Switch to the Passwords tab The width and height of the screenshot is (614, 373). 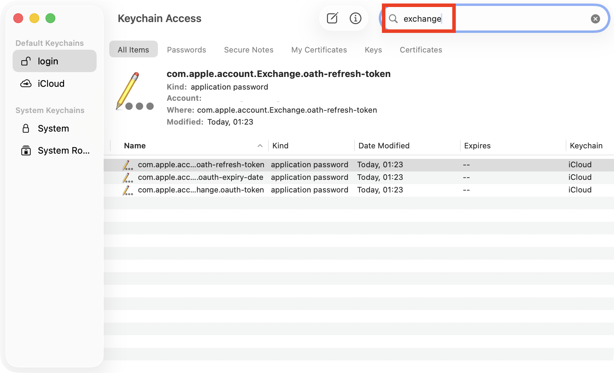[x=186, y=50]
